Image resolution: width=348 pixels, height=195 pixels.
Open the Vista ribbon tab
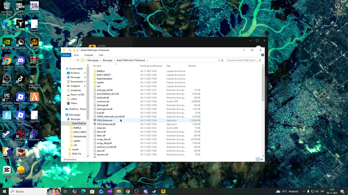(101, 55)
